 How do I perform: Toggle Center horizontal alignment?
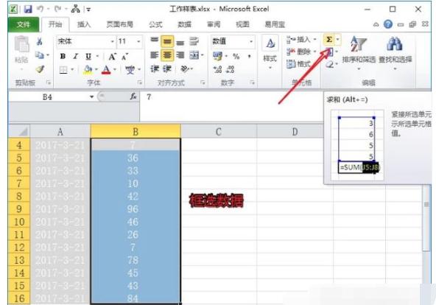coord(167,55)
